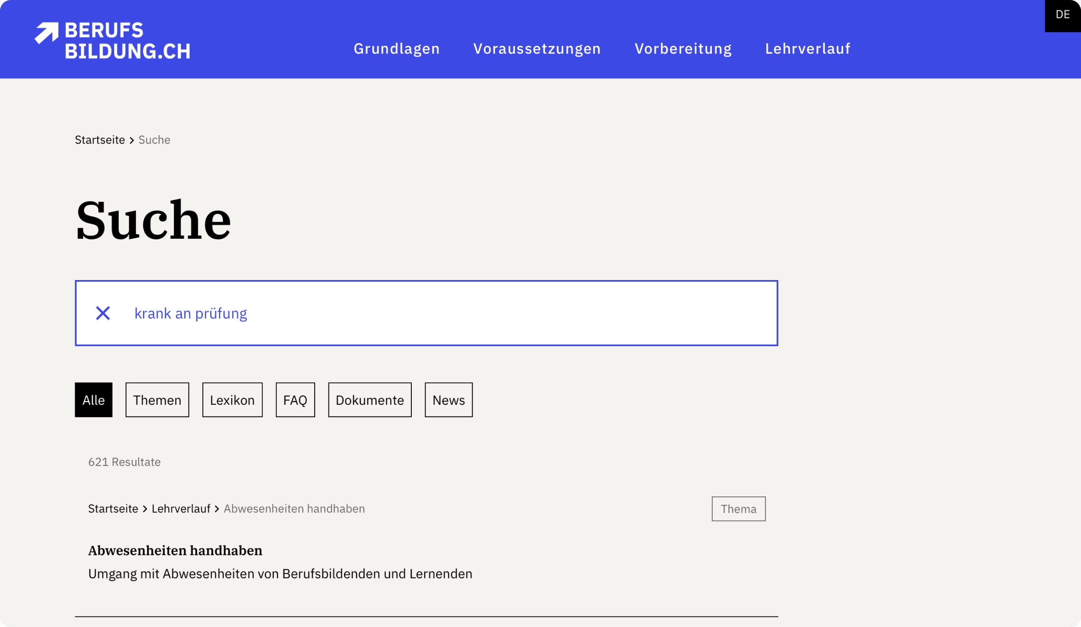
Task: Filter results by News
Action: pos(448,400)
